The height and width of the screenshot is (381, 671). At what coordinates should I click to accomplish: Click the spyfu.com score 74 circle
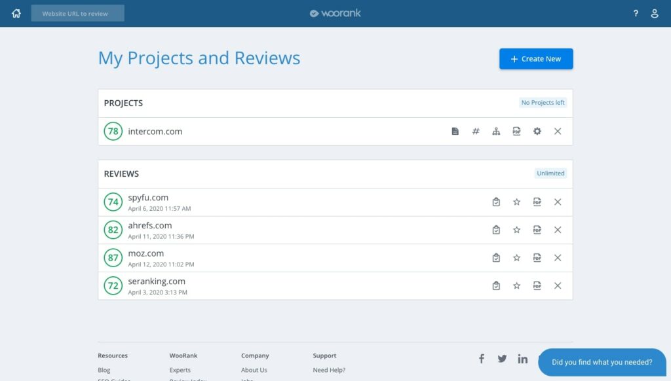pyautogui.click(x=113, y=202)
